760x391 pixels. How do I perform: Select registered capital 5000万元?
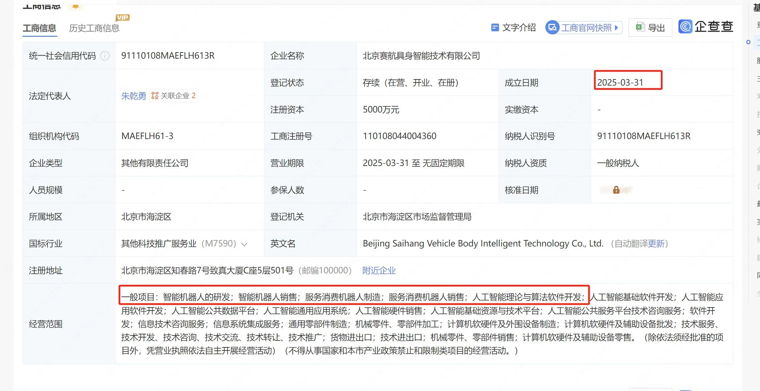point(381,109)
